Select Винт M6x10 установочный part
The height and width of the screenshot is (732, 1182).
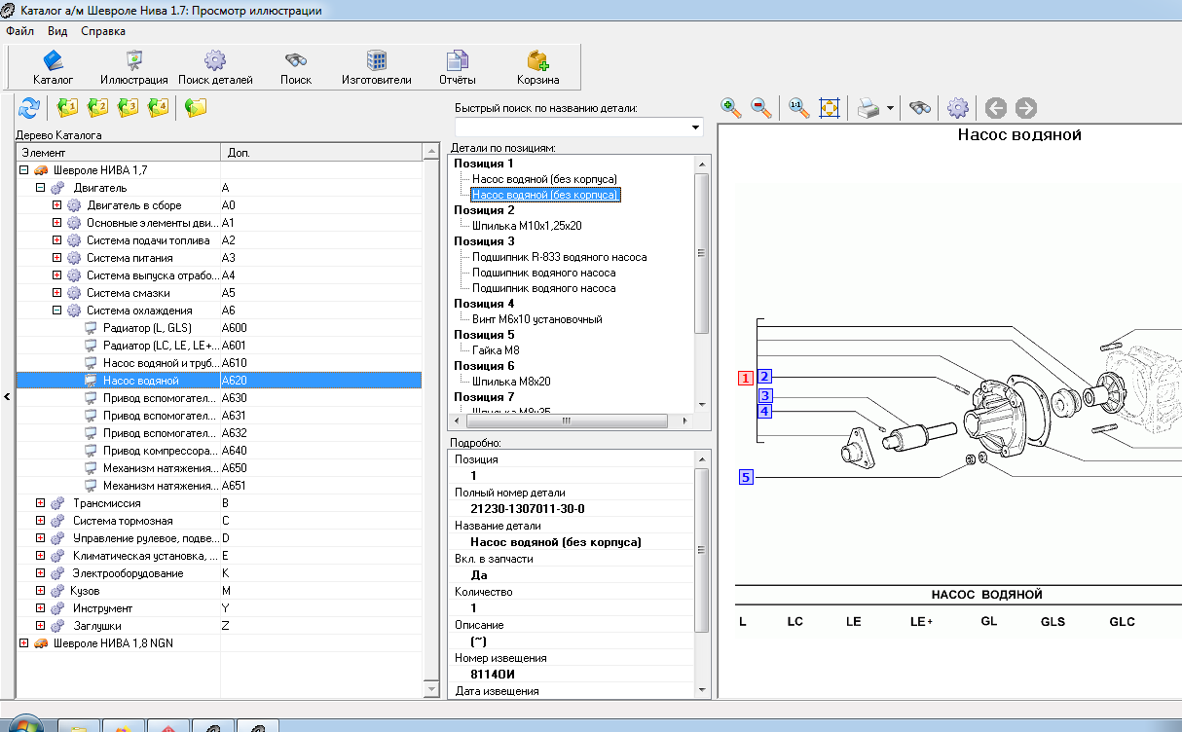pos(536,319)
